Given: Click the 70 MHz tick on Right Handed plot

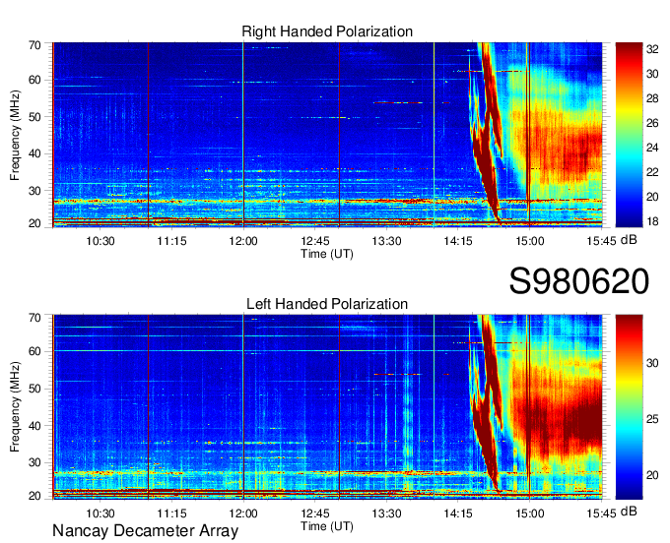Looking at the screenshot, I should (34, 45).
